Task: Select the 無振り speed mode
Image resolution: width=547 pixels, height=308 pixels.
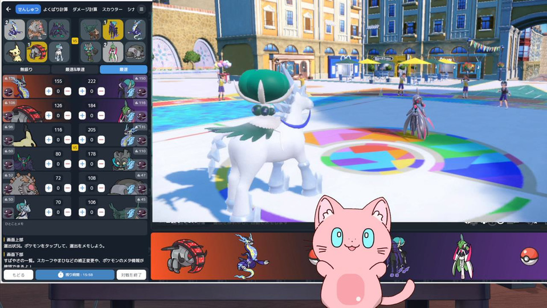Action: tap(27, 70)
